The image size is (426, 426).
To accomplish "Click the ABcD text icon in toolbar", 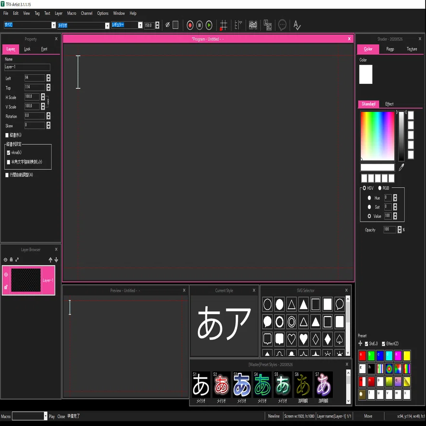I will pyautogui.click(x=253, y=25).
